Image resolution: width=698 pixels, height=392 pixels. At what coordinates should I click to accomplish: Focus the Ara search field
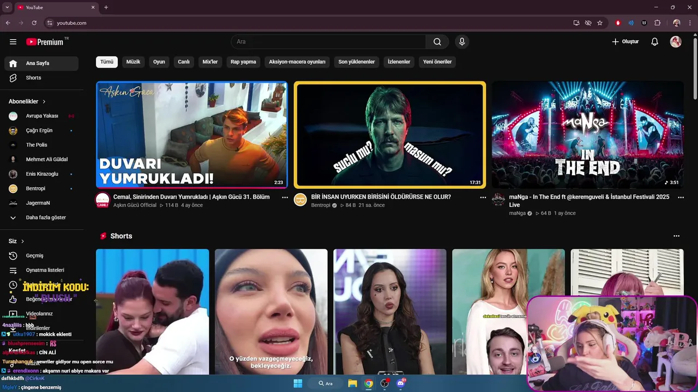[x=328, y=42]
